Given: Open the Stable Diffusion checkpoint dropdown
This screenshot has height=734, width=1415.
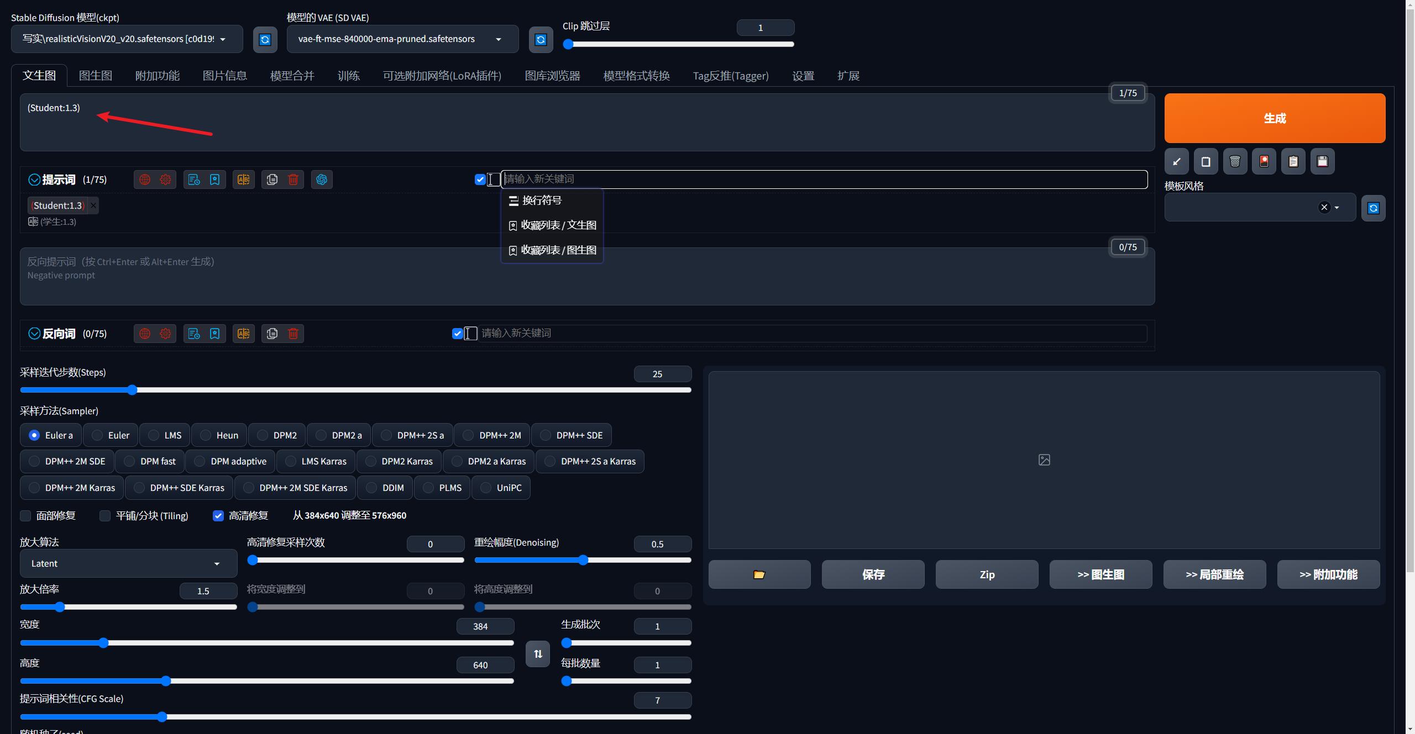Looking at the screenshot, I should pos(127,39).
